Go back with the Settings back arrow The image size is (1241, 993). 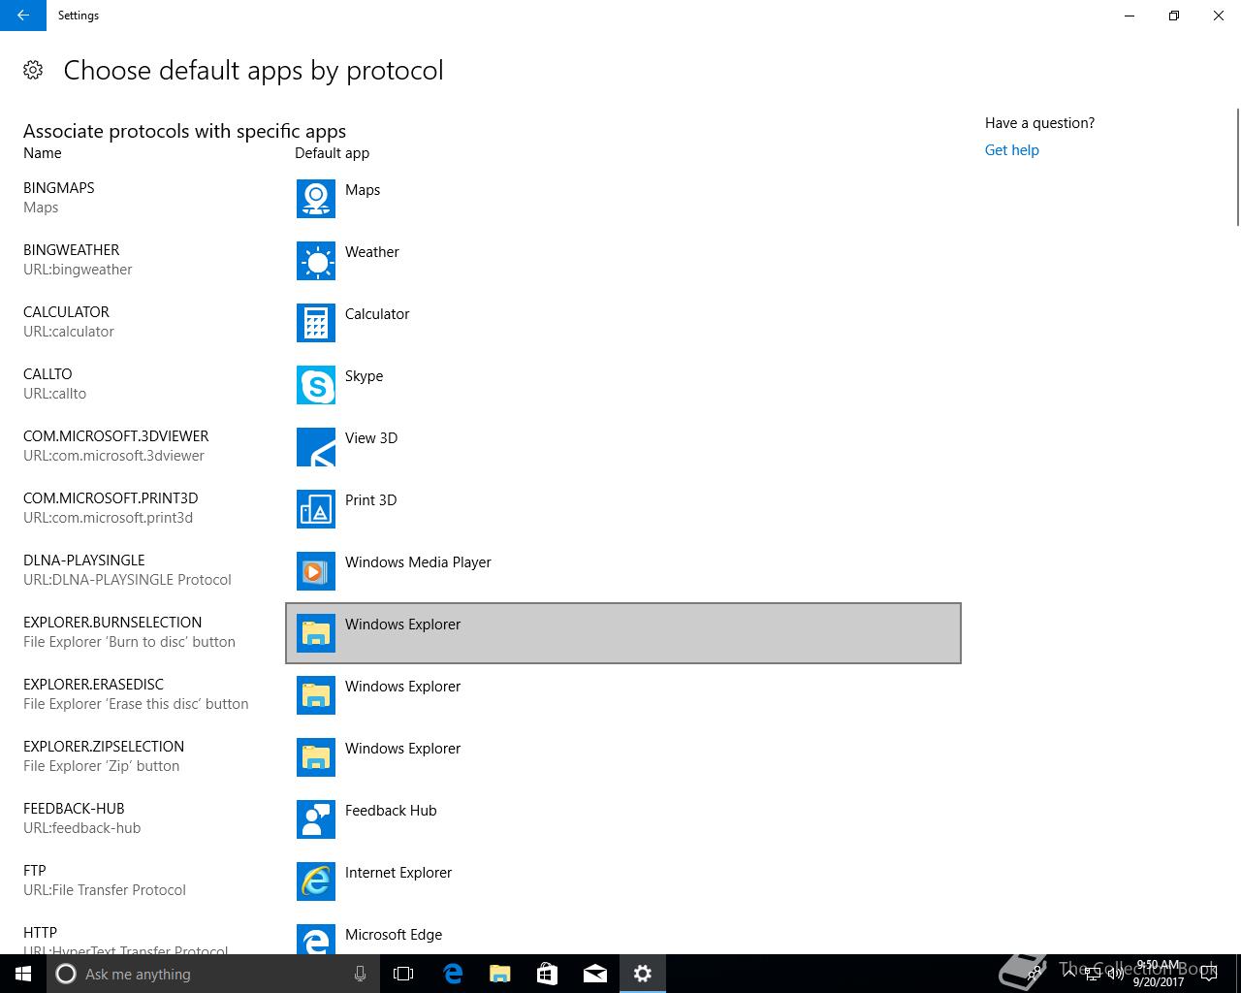click(x=23, y=16)
